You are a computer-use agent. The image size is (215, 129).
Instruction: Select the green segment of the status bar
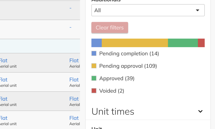(183, 43)
